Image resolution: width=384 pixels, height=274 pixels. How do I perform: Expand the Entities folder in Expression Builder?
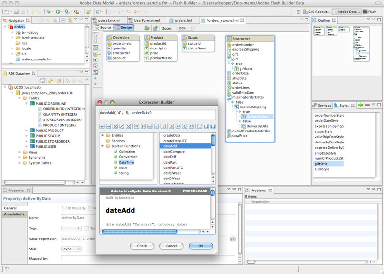click(x=103, y=135)
